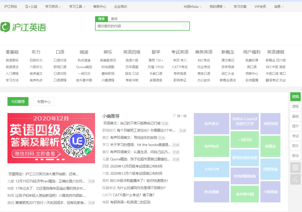This screenshot has width=302, height=212.
Task: Open 帮助中心 in top menu
Action: [x=100, y=6]
